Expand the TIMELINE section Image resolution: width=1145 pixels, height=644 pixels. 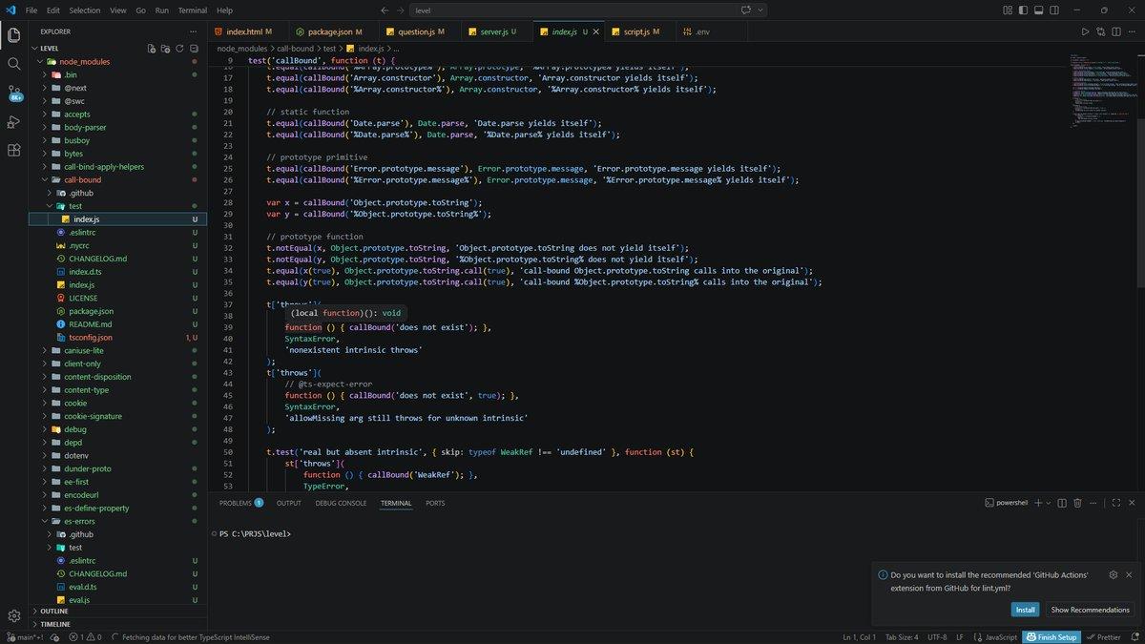click(x=116, y=624)
